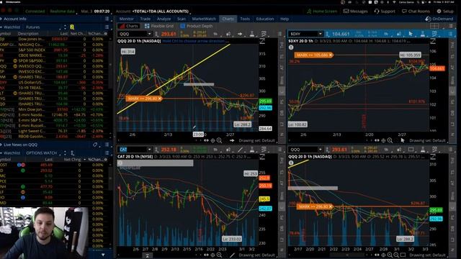The image size is (461, 259).
Task: Click the crosshair icon under top-left QQQ chart
Action: [212, 141]
